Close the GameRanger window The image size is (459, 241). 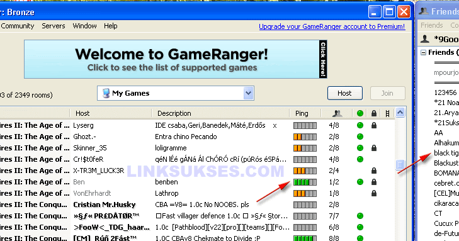[x=404, y=12]
